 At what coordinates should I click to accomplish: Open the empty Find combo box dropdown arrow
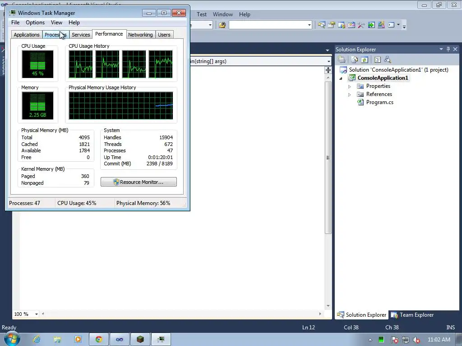pos(310,25)
